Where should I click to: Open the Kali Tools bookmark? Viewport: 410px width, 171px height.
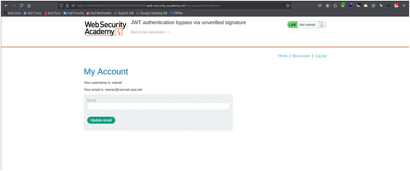tap(32, 13)
